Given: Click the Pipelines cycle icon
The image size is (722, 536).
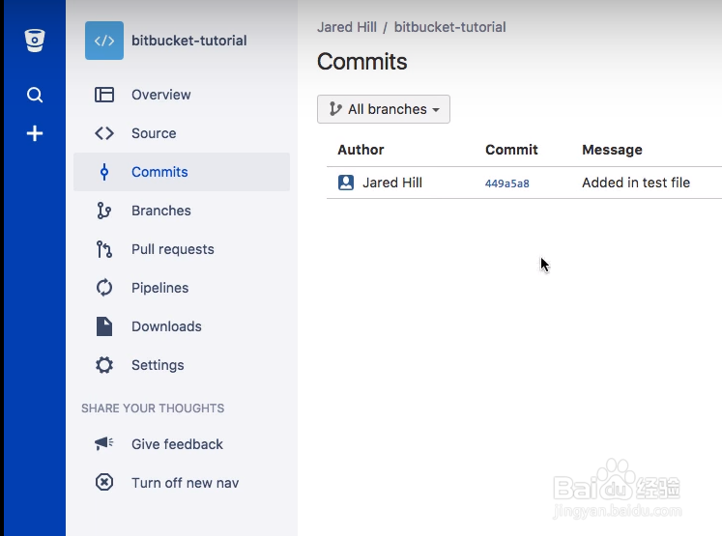Looking at the screenshot, I should point(104,288).
